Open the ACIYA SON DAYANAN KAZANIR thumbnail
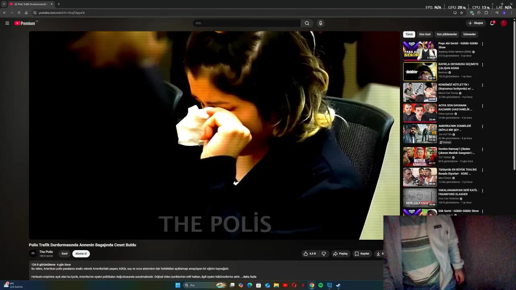516x290 pixels. pyautogui.click(x=420, y=113)
